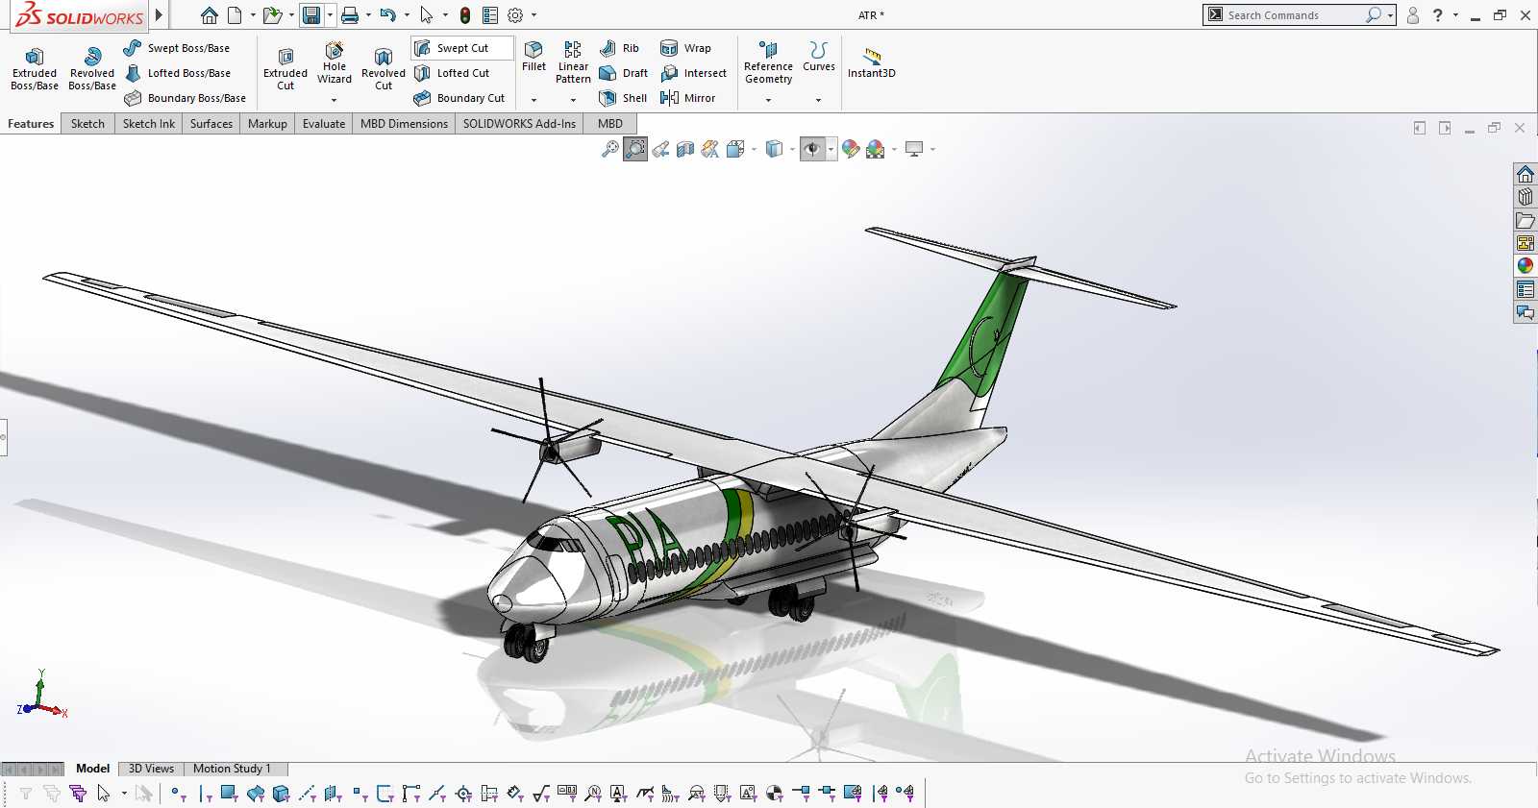Toggle Filter Solid Bodies selection filter
This screenshot has width=1538, height=808.
281,794
